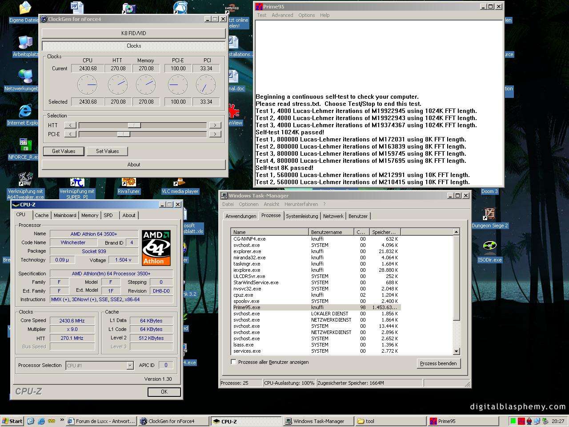569x427 pixels.
Task: Click the Start button on the taskbar
Action: click(x=12, y=421)
